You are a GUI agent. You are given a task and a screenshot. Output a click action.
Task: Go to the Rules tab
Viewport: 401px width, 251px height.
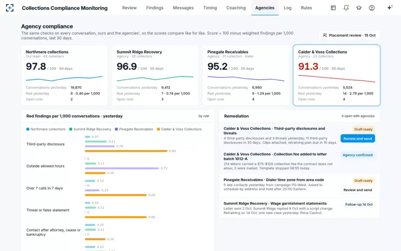tap(306, 8)
